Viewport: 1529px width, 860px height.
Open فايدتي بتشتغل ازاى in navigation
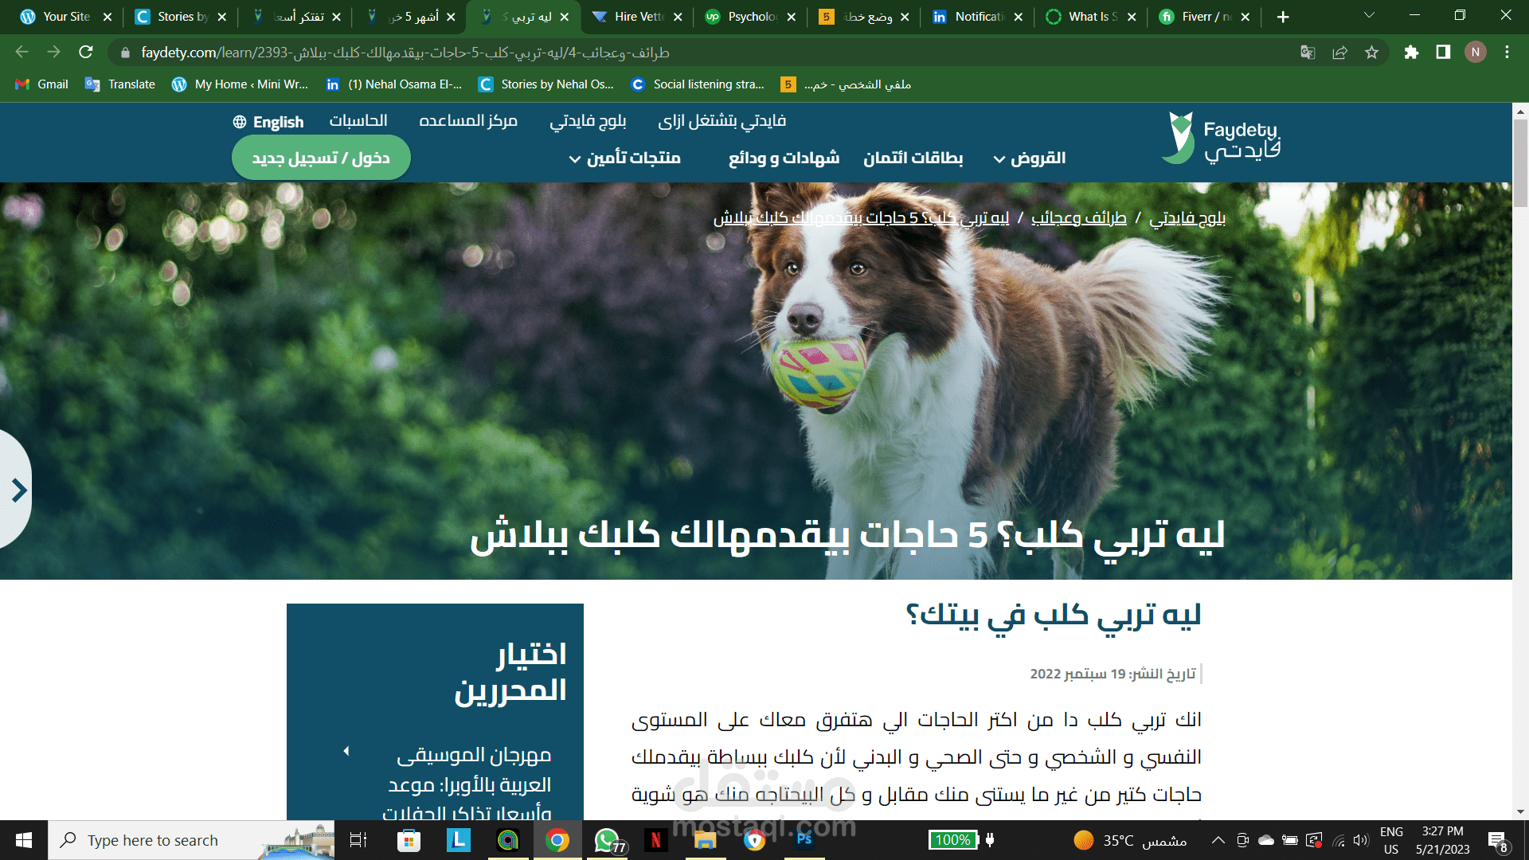click(721, 121)
